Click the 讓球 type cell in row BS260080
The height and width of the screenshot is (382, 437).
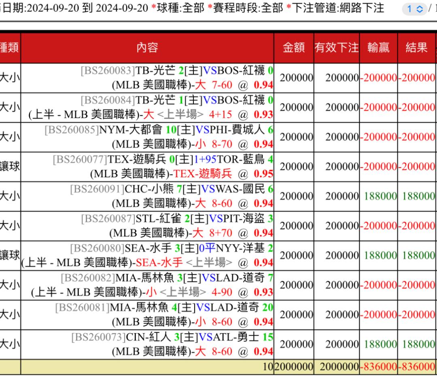coord(10,255)
